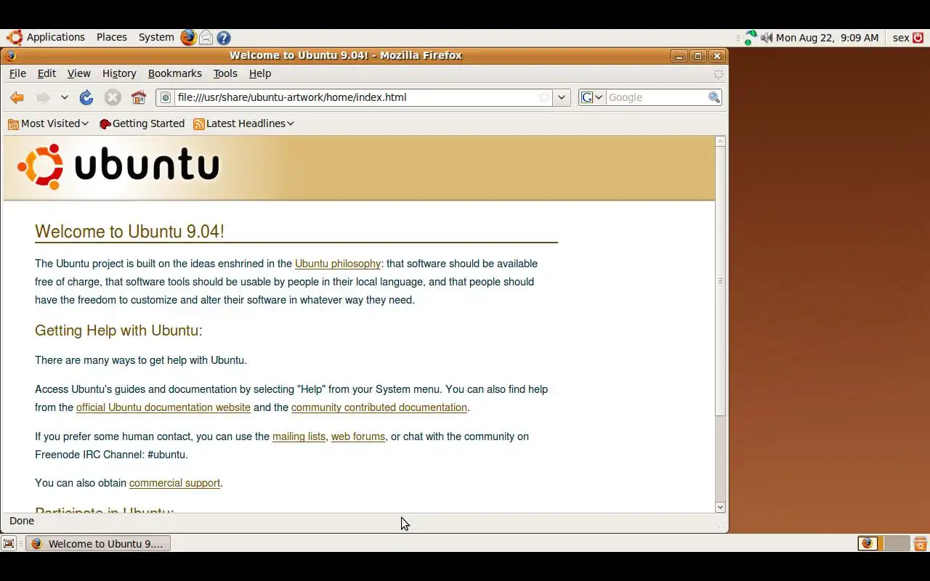
Task: Click the user name switcher 'sex'
Action: (901, 38)
